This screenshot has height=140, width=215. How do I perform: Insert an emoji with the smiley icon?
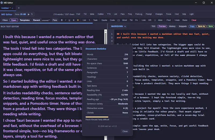(155, 20)
